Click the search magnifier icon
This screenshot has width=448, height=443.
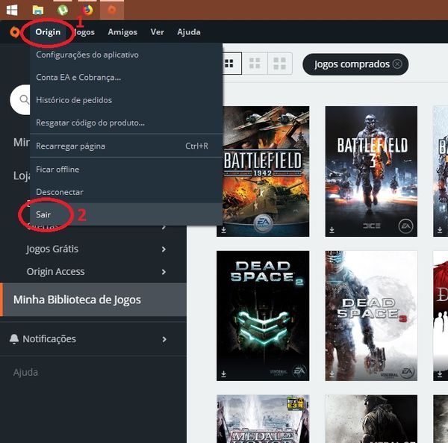[x=25, y=99]
